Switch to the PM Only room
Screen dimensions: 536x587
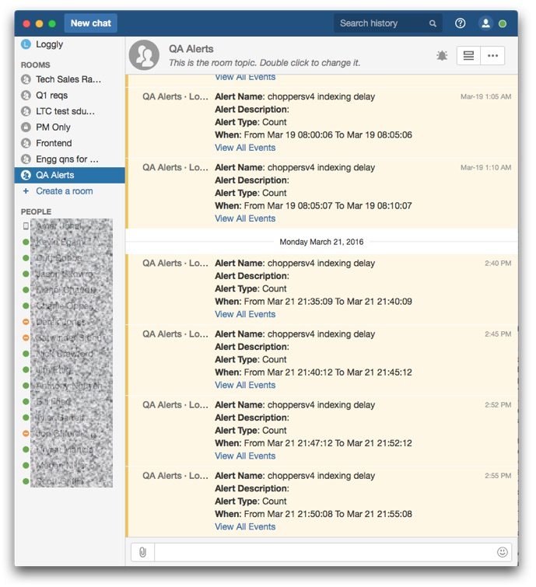click(x=53, y=128)
